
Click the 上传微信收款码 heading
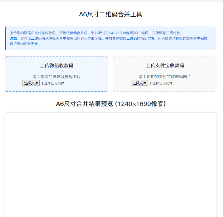click(57, 65)
